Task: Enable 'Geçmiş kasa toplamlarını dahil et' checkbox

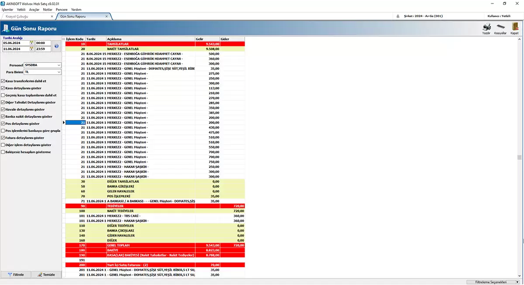Action: coord(3,95)
